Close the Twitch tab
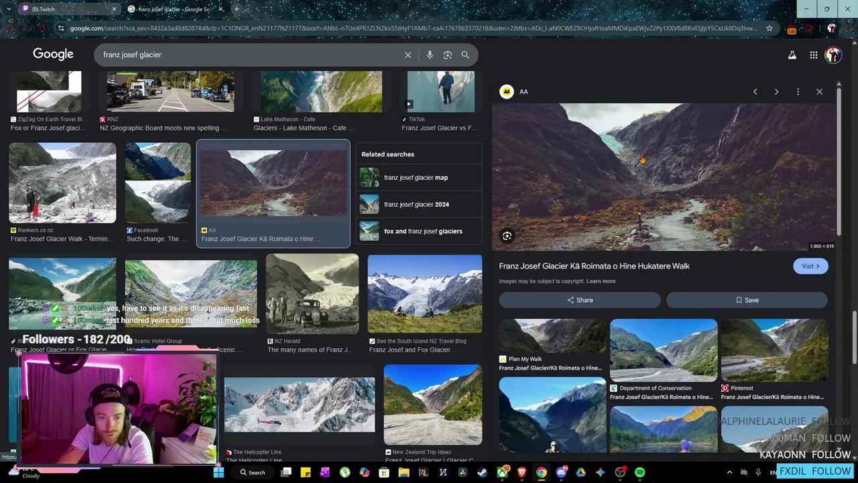 point(113,9)
